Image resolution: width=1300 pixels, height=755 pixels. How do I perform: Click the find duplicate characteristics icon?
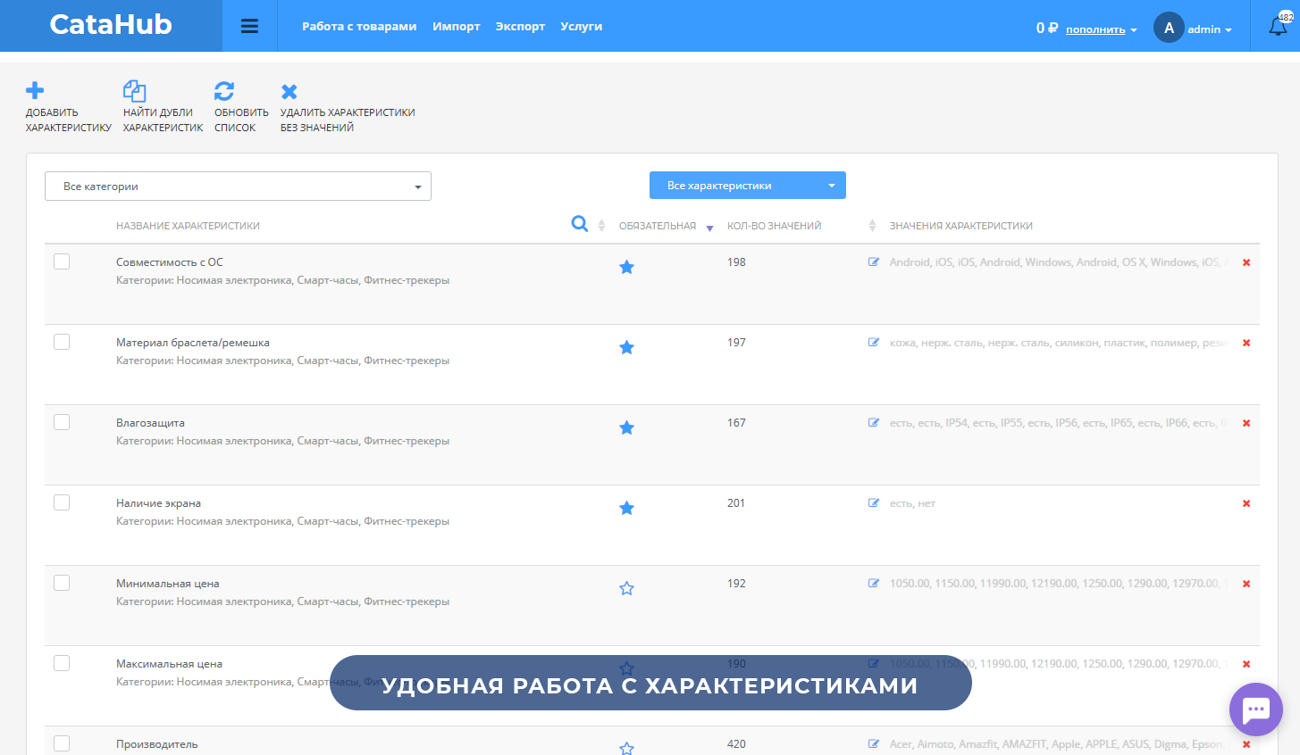pos(134,90)
